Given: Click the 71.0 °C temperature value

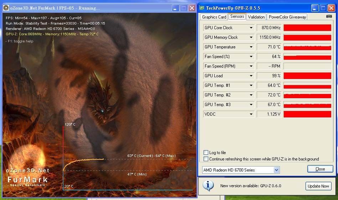Looking at the screenshot, I should (269, 47).
